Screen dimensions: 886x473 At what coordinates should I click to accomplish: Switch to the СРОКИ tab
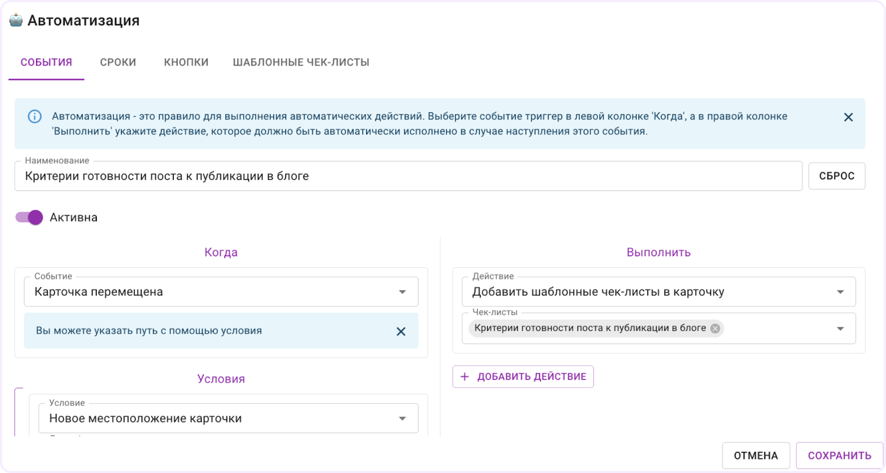pos(118,63)
